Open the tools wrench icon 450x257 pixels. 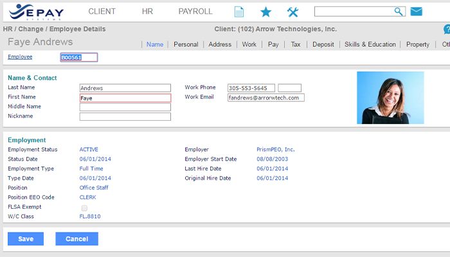[x=292, y=12]
